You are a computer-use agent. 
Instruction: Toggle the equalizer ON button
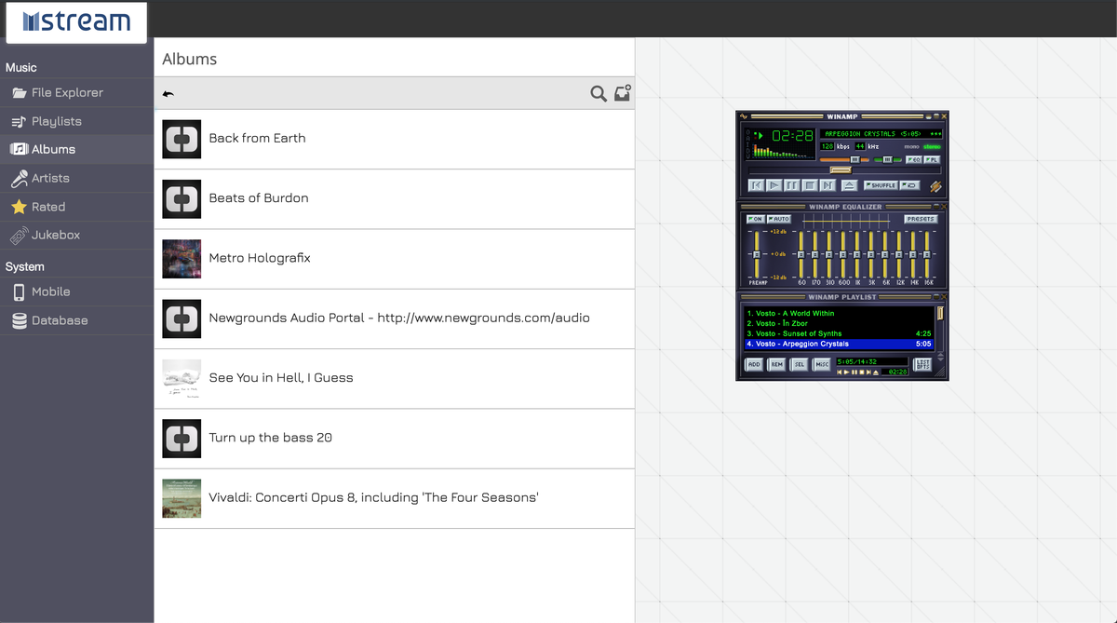[756, 219]
